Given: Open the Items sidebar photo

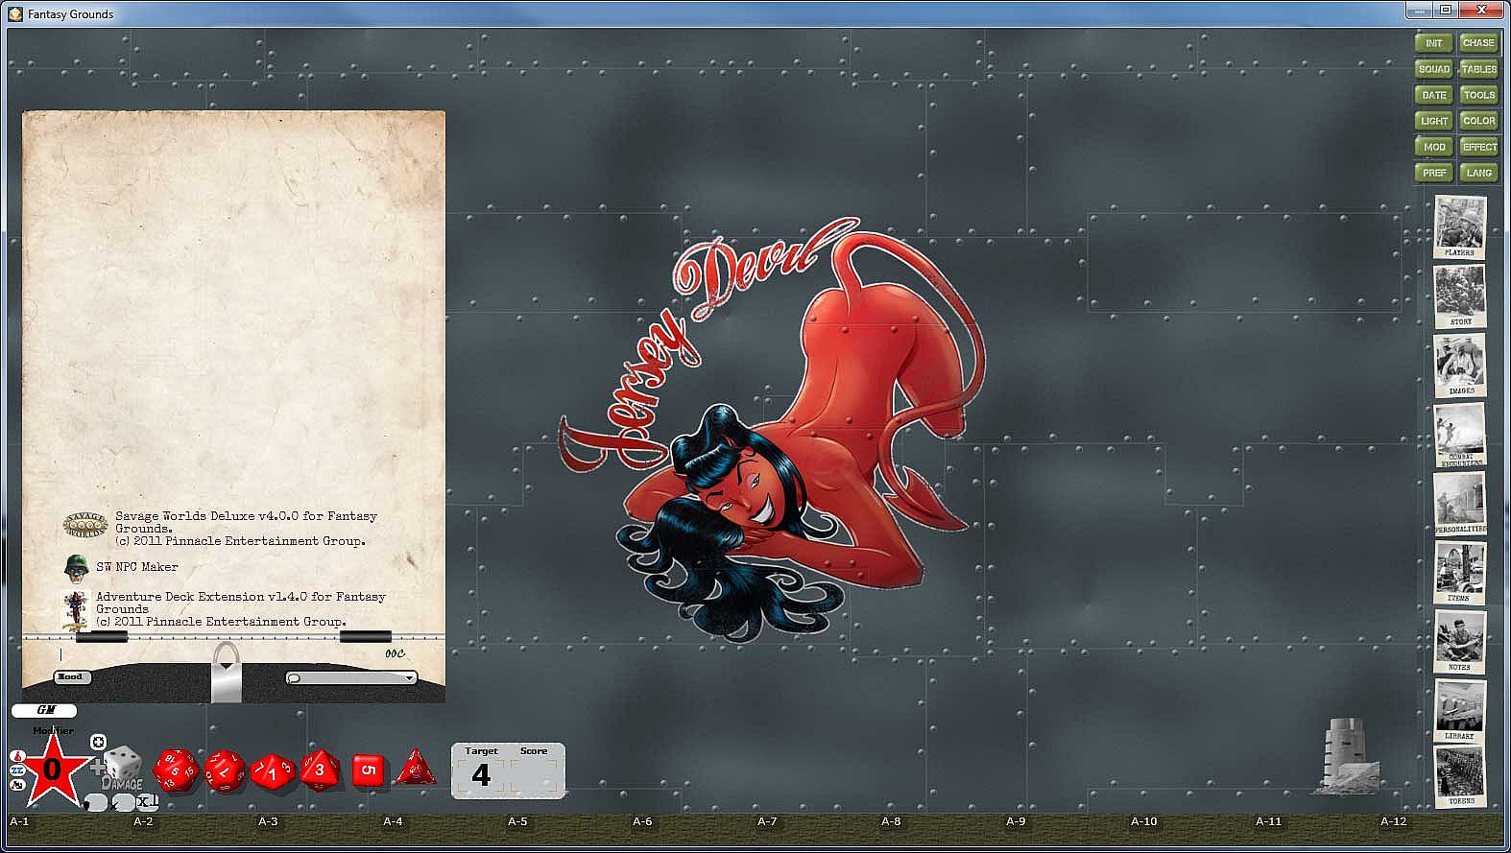Looking at the screenshot, I should (1460, 573).
